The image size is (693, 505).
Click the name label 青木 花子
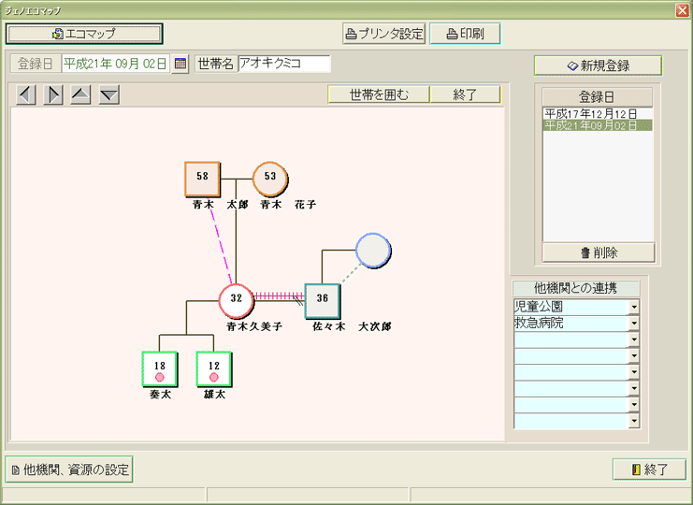288,205
